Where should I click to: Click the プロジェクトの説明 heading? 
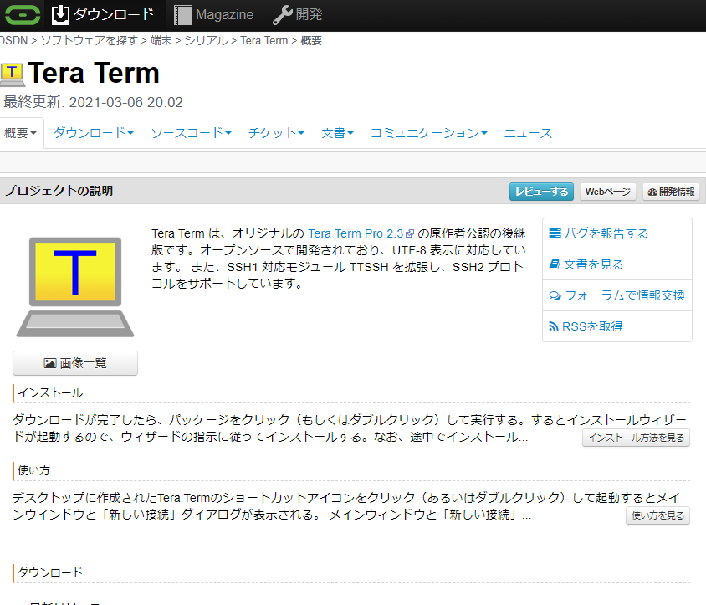click(59, 191)
